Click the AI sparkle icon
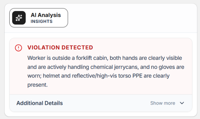The height and width of the screenshot is (119, 200). tap(19, 18)
